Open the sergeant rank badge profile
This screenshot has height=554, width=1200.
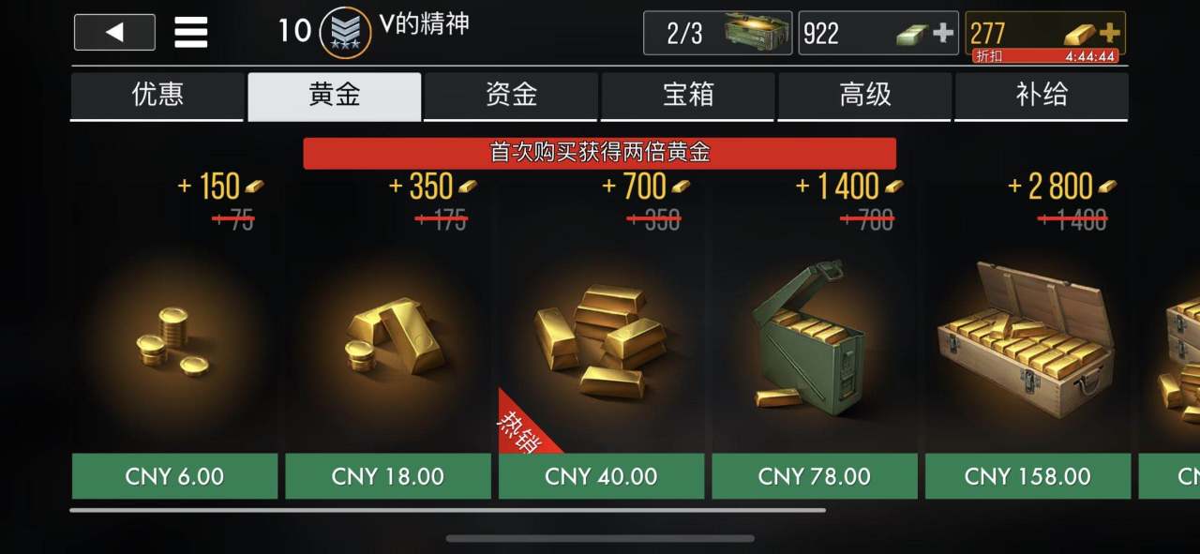tap(345, 32)
